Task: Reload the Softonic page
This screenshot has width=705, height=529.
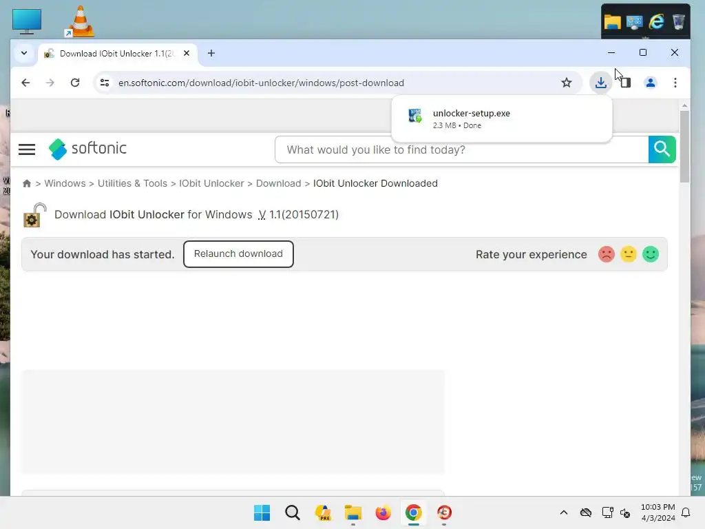Action: pyautogui.click(x=75, y=83)
